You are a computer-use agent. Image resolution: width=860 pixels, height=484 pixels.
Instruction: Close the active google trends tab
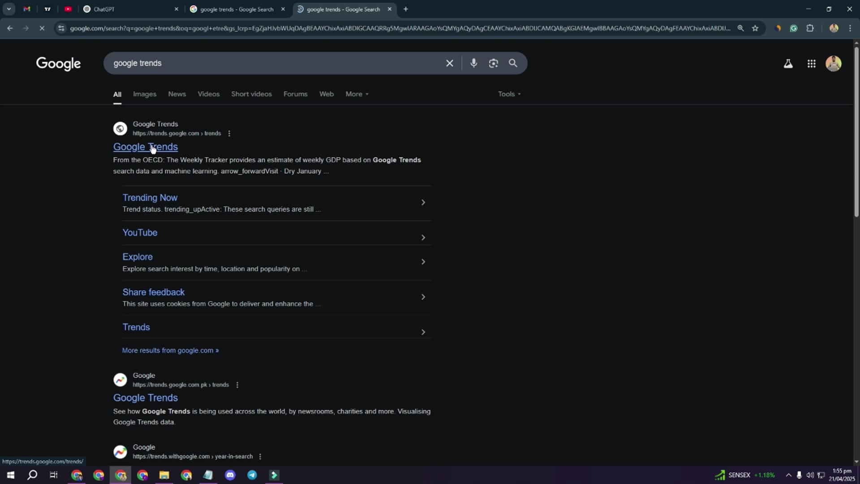(389, 9)
